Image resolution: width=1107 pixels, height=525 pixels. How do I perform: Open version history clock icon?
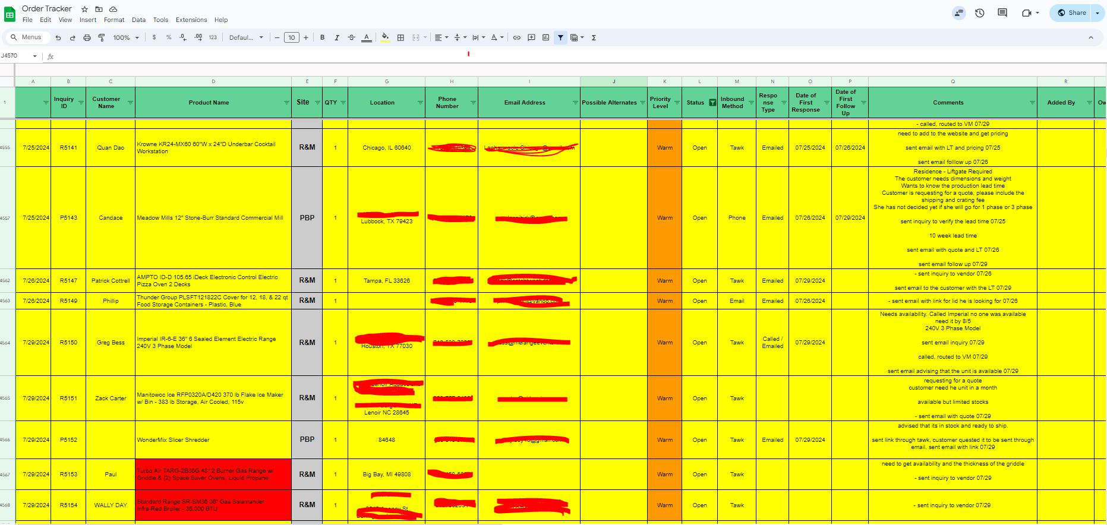pos(980,12)
